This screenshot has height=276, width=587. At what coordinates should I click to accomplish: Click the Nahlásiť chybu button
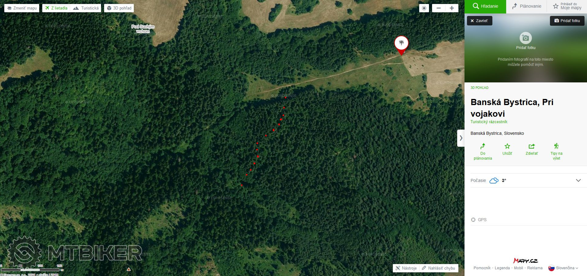tap(438, 268)
